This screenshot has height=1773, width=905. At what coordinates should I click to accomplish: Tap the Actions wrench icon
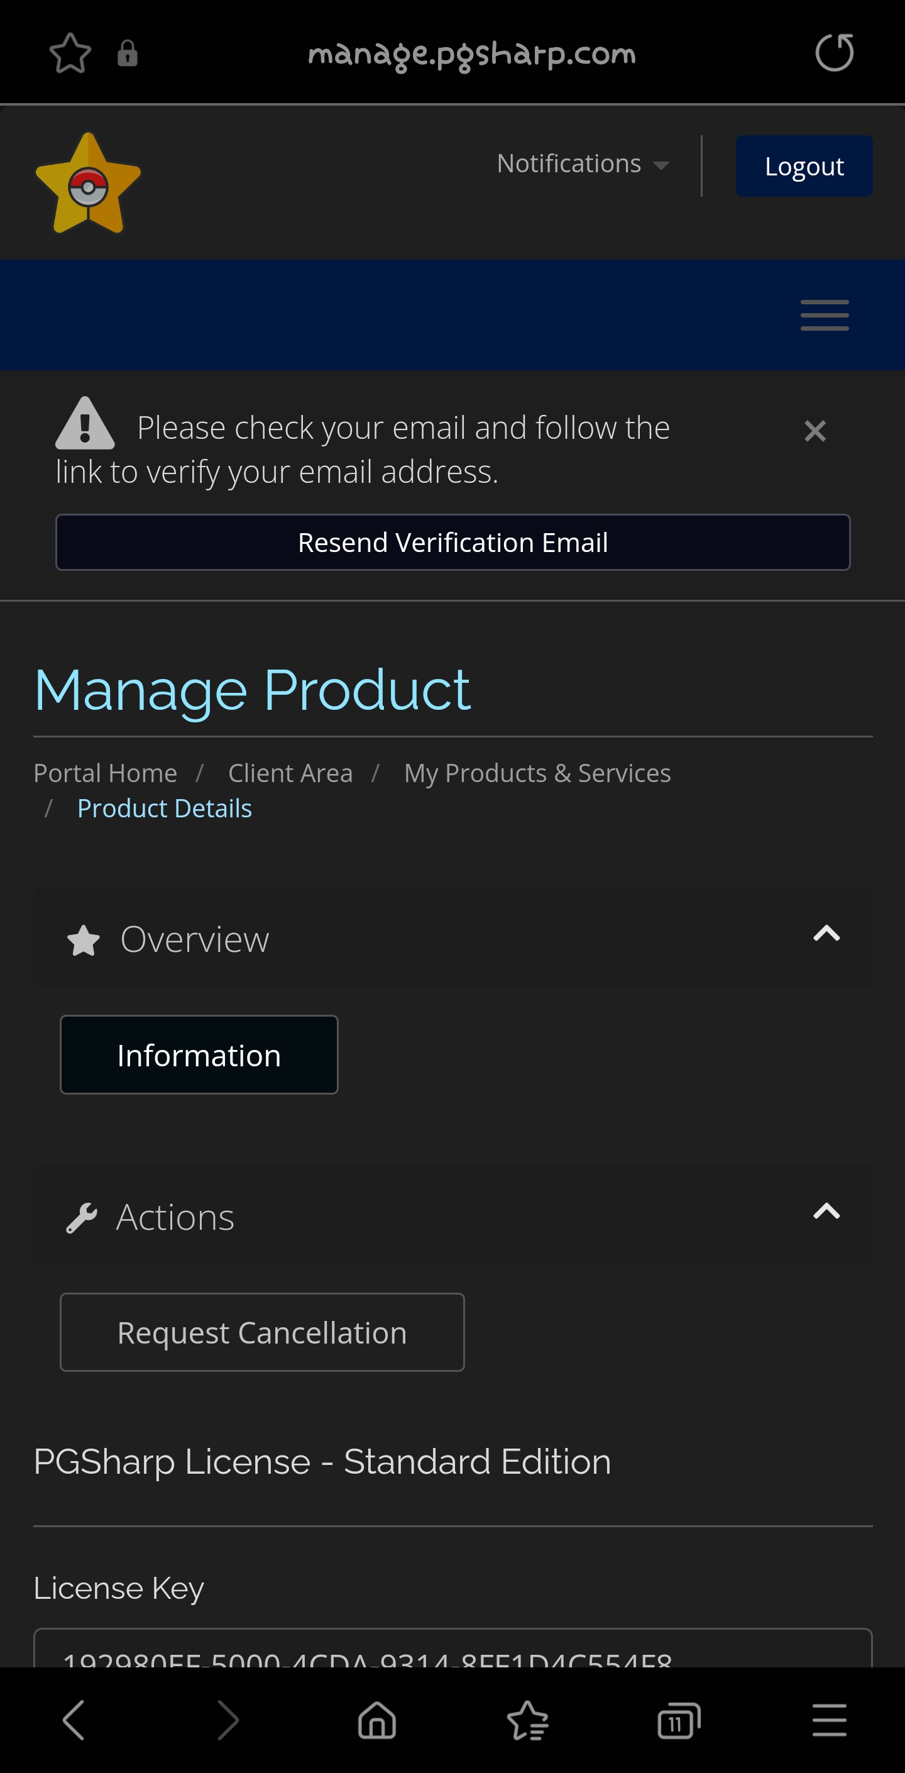pyautogui.click(x=82, y=1218)
